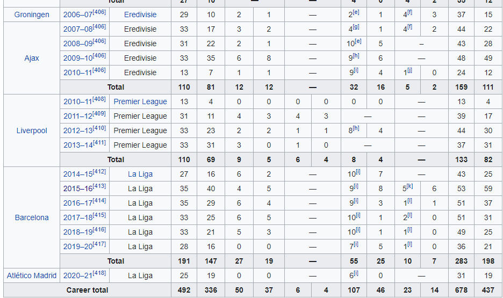Open citation [412] next to 2014–15
503x298 pixels.
(99, 172)
